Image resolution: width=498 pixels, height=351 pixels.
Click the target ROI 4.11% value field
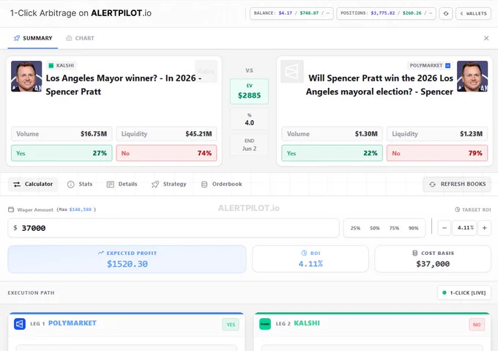pyautogui.click(x=464, y=228)
